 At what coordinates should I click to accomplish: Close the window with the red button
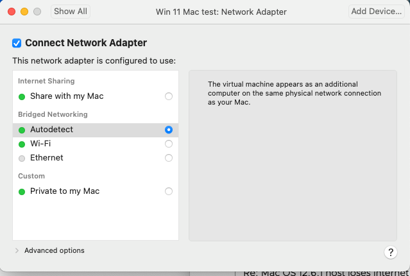pos(12,12)
